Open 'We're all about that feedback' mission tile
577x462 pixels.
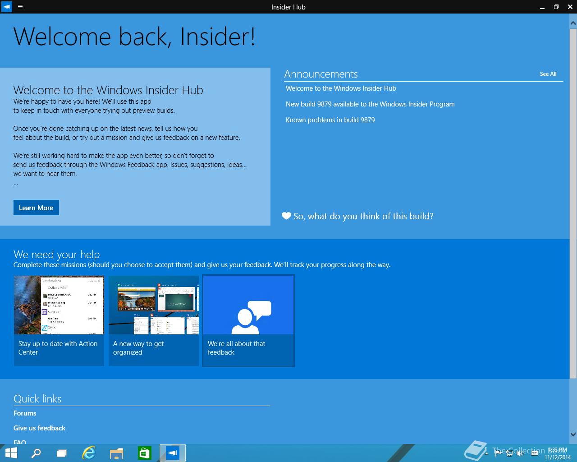coord(248,321)
